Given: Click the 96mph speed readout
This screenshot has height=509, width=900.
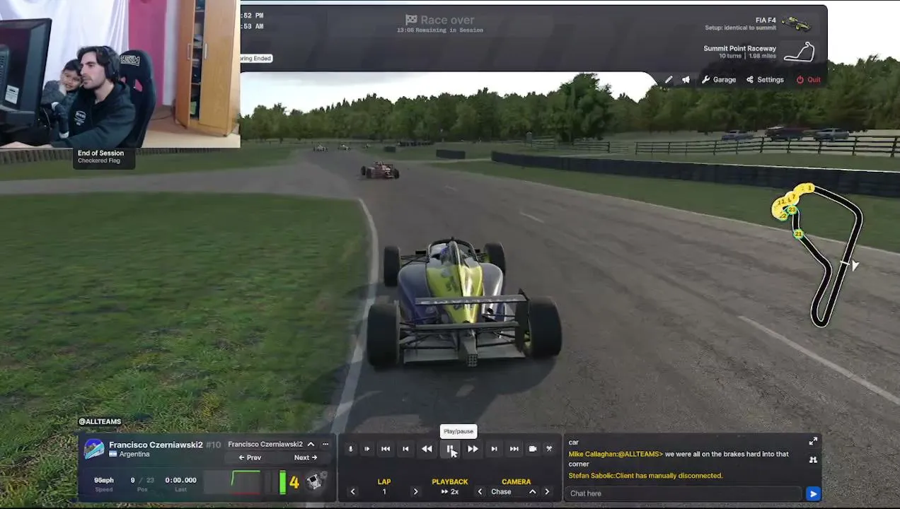Looking at the screenshot, I should [x=104, y=480].
